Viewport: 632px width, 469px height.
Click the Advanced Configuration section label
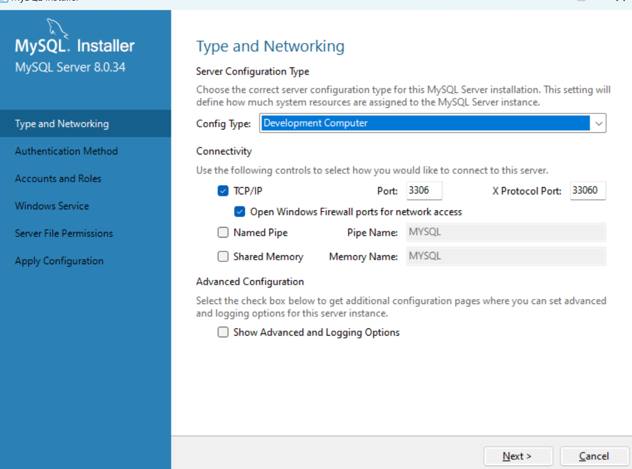pos(250,282)
